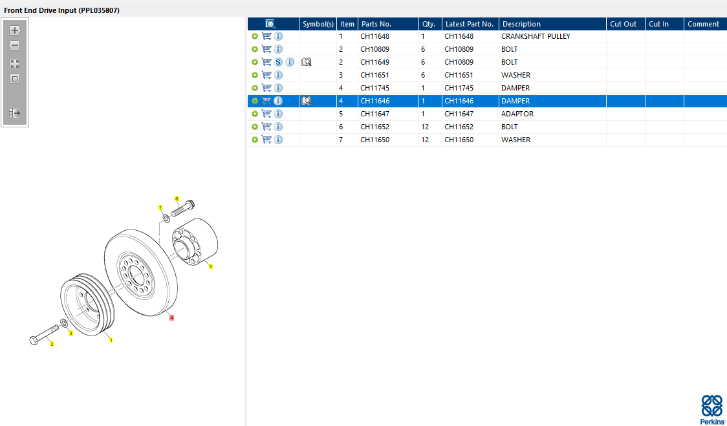Click Parts No. CH11649 cell
727x426 pixels.
(x=389, y=62)
